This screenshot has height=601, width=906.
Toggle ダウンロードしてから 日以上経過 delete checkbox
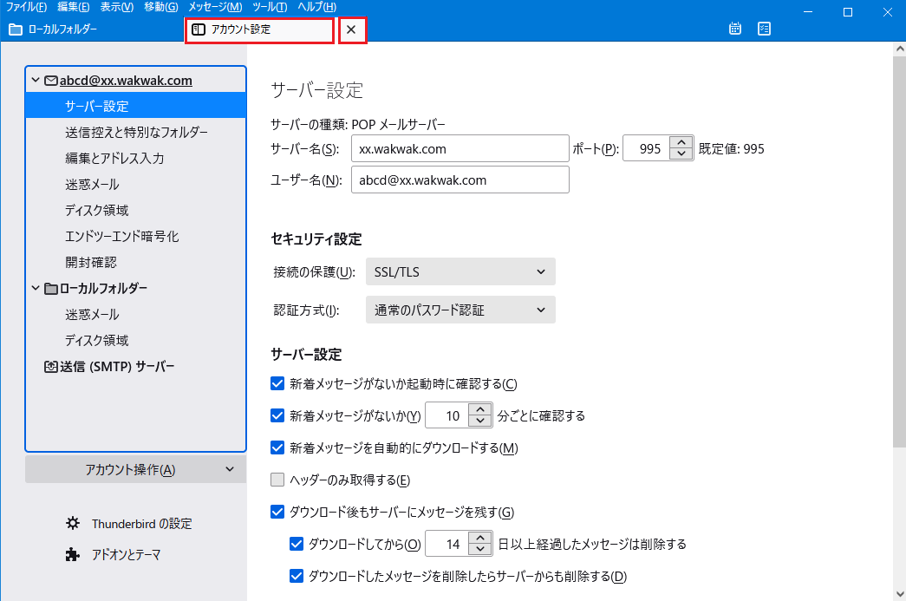pos(297,544)
